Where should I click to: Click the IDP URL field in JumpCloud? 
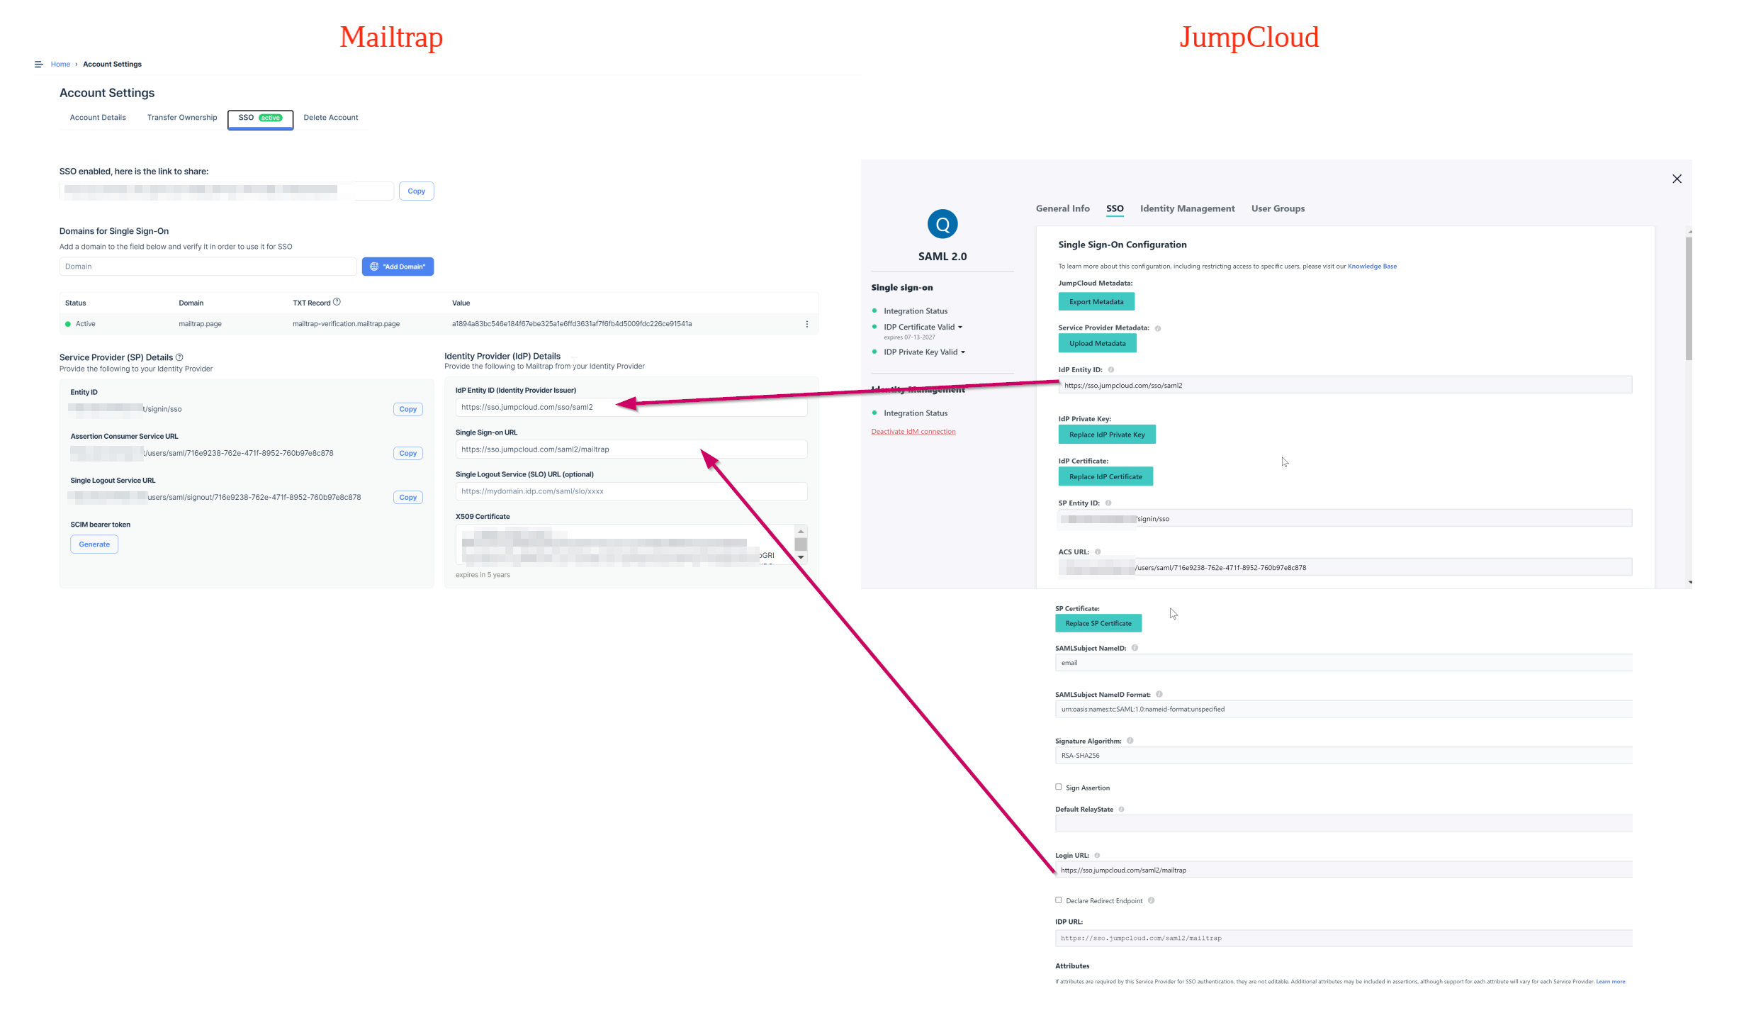[x=1344, y=939]
